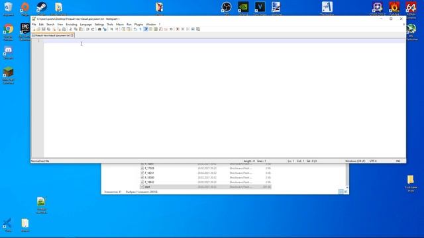Click the Replace toolbar icon
The width and height of the screenshot is (424, 238).
click(x=105, y=29)
